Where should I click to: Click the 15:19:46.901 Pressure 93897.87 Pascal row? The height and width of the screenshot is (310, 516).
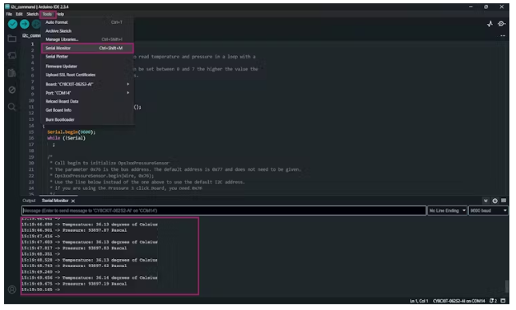74,230
